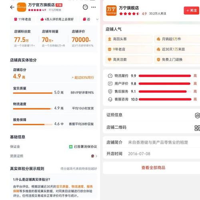
Task: Open the 店铺二维码 QR code icon
Action: [197, 128]
